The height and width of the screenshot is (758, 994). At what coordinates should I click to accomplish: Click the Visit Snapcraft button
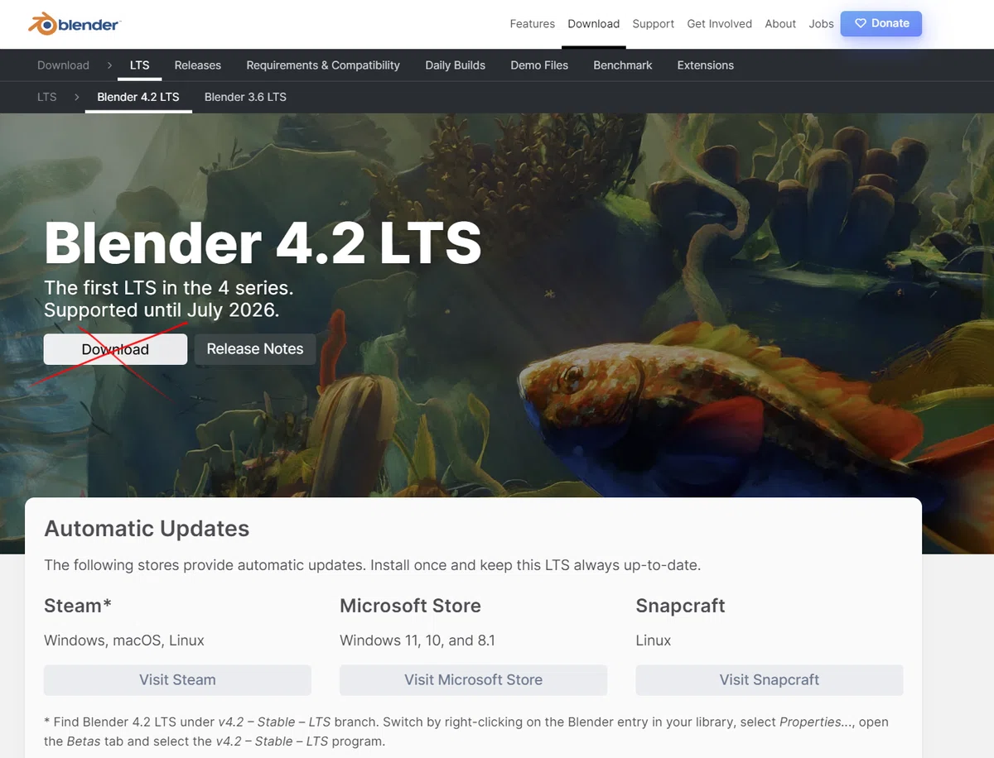pos(769,680)
